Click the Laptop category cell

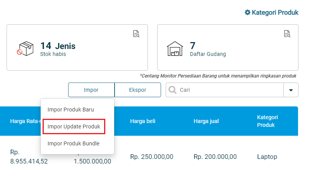coord(267,157)
